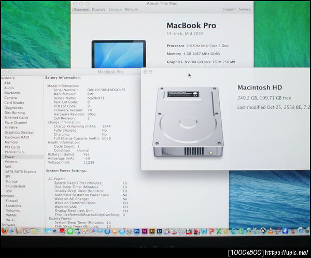Select Bluetooth in the sidebar

[x=12, y=93]
